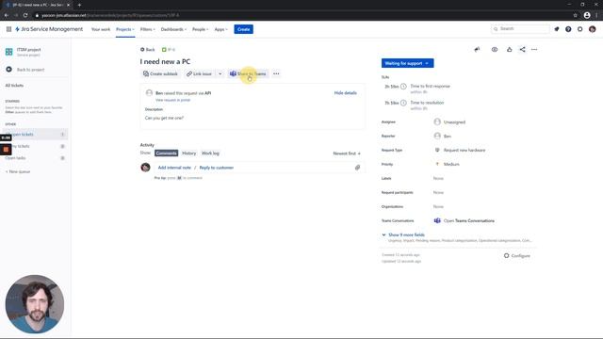Toggle Newest first sort order

tap(347, 153)
